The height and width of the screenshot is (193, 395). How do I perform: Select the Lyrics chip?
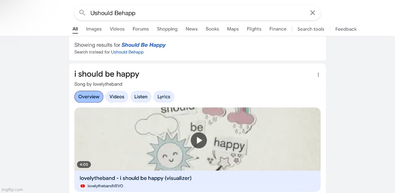click(x=164, y=97)
